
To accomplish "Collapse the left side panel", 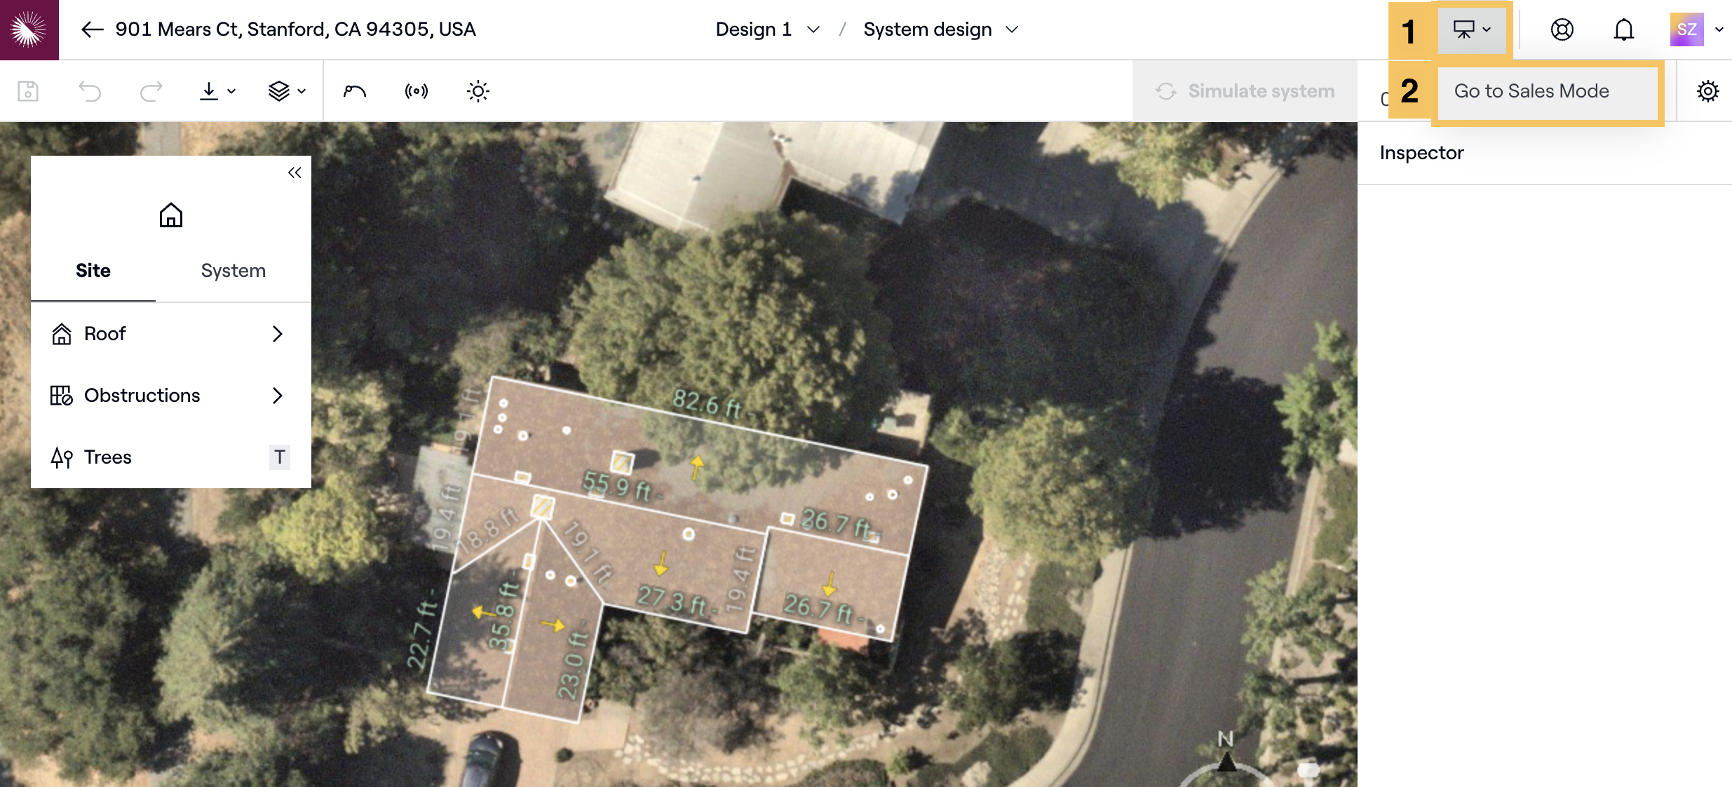I will pos(295,173).
